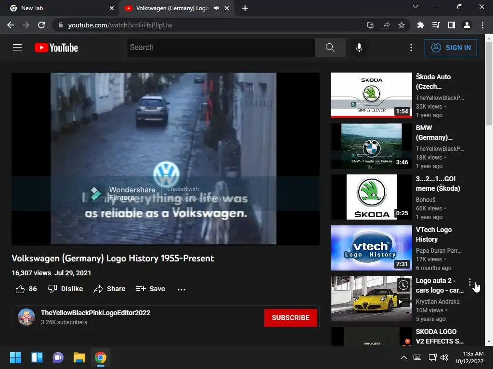Open 3...2...1...GO! meme Škoda thumbnail
Screen dimensions: 493x369
point(372,197)
